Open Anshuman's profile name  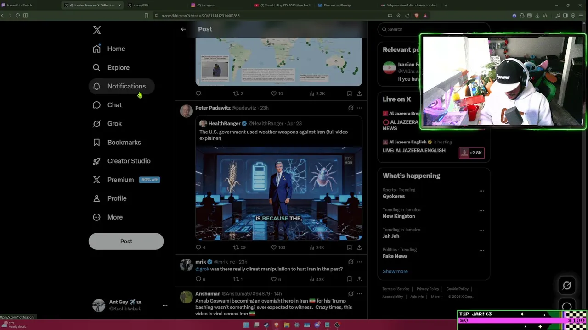tap(208, 294)
